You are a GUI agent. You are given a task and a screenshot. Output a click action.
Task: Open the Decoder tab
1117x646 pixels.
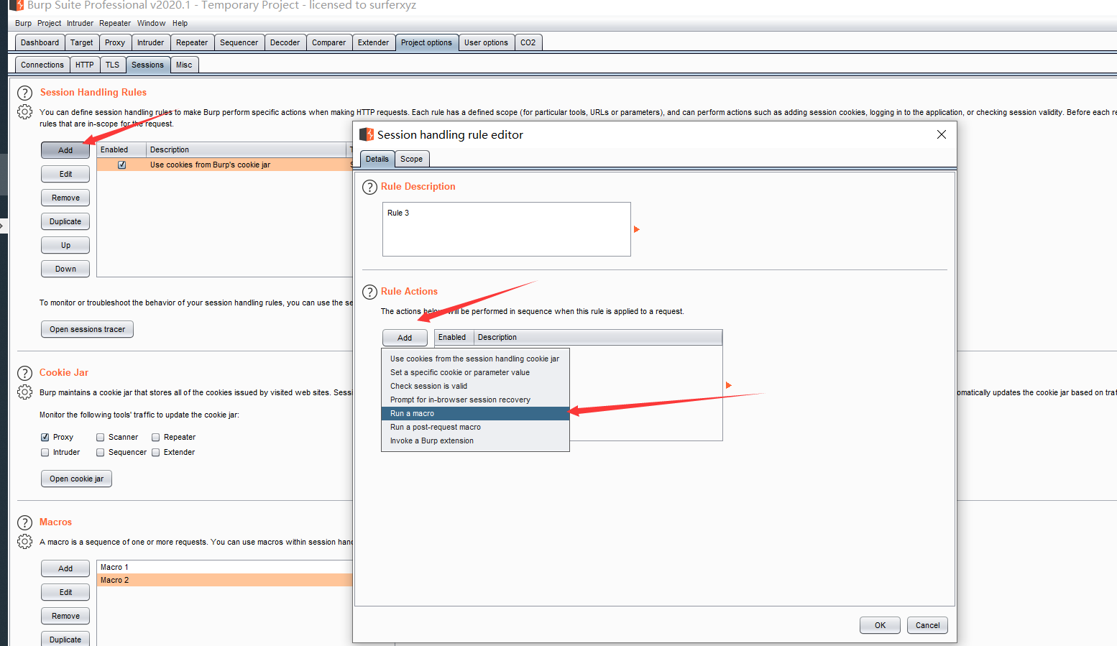(285, 42)
